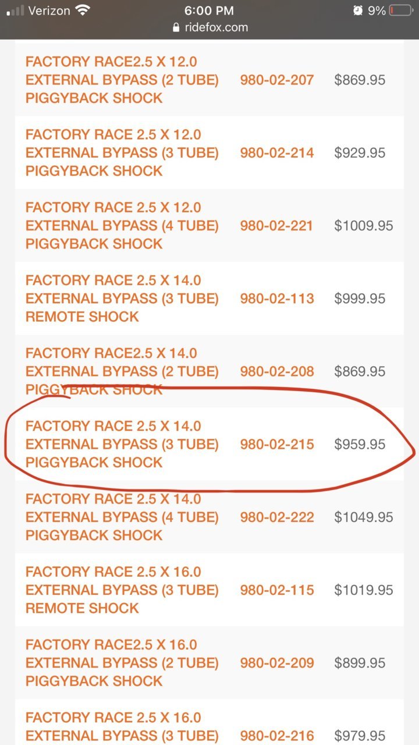Tap the $959.95 price text
This screenshot has height=745, width=419.
(x=360, y=444)
